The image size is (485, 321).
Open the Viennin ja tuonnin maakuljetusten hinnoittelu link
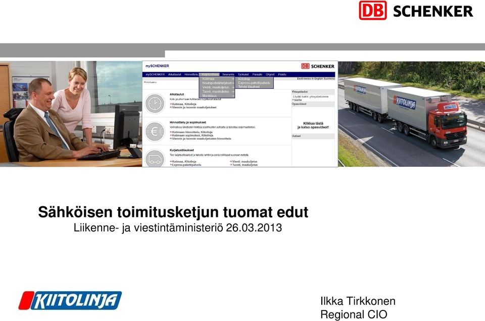[x=202, y=139]
